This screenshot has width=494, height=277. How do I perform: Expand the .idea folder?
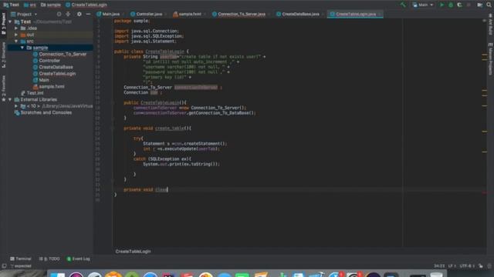click(16, 28)
